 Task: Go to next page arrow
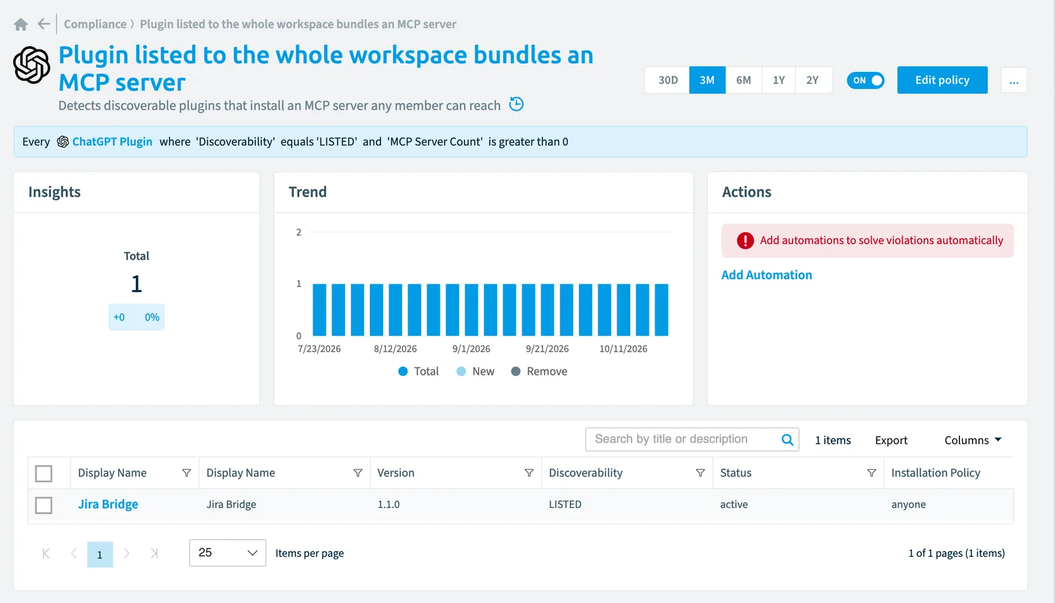tap(127, 554)
